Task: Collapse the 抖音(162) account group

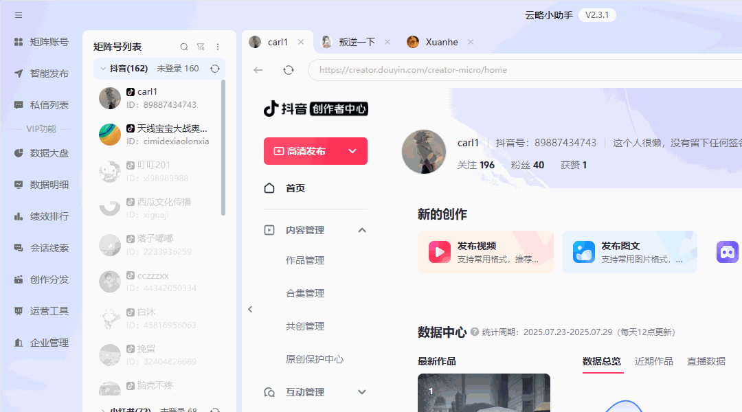Action: click(102, 69)
